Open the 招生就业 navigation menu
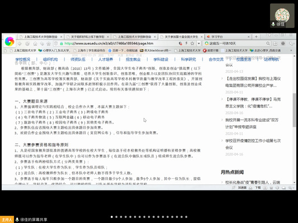 pyautogui.click(x=133, y=59)
